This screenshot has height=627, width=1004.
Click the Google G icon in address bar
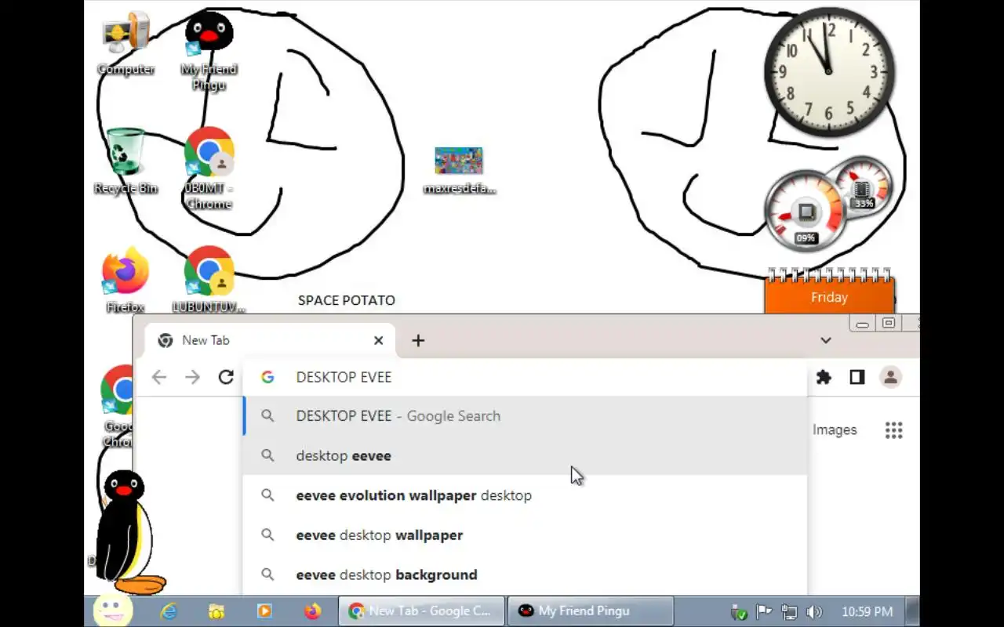pos(267,377)
